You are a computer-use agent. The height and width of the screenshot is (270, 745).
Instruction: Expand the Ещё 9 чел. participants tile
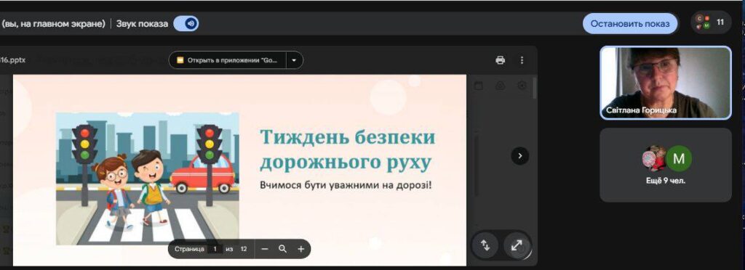click(666, 165)
